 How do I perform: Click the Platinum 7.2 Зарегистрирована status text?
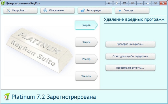(53, 97)
